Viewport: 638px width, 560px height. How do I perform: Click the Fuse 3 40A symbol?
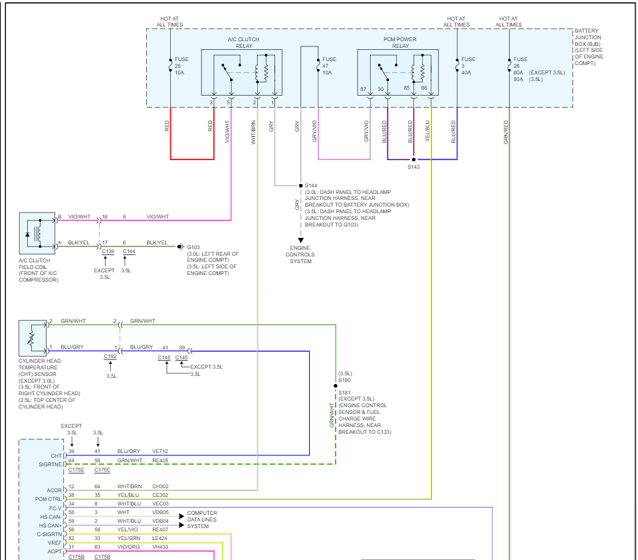point(457,66)
